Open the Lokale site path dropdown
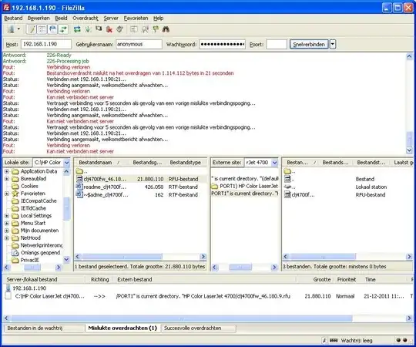416x347 pixels. 67,162
